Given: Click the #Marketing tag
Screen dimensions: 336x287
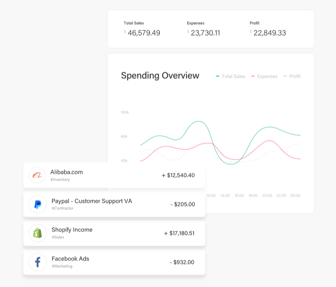Looking at the screenshot, I should [x=62, y=266].
